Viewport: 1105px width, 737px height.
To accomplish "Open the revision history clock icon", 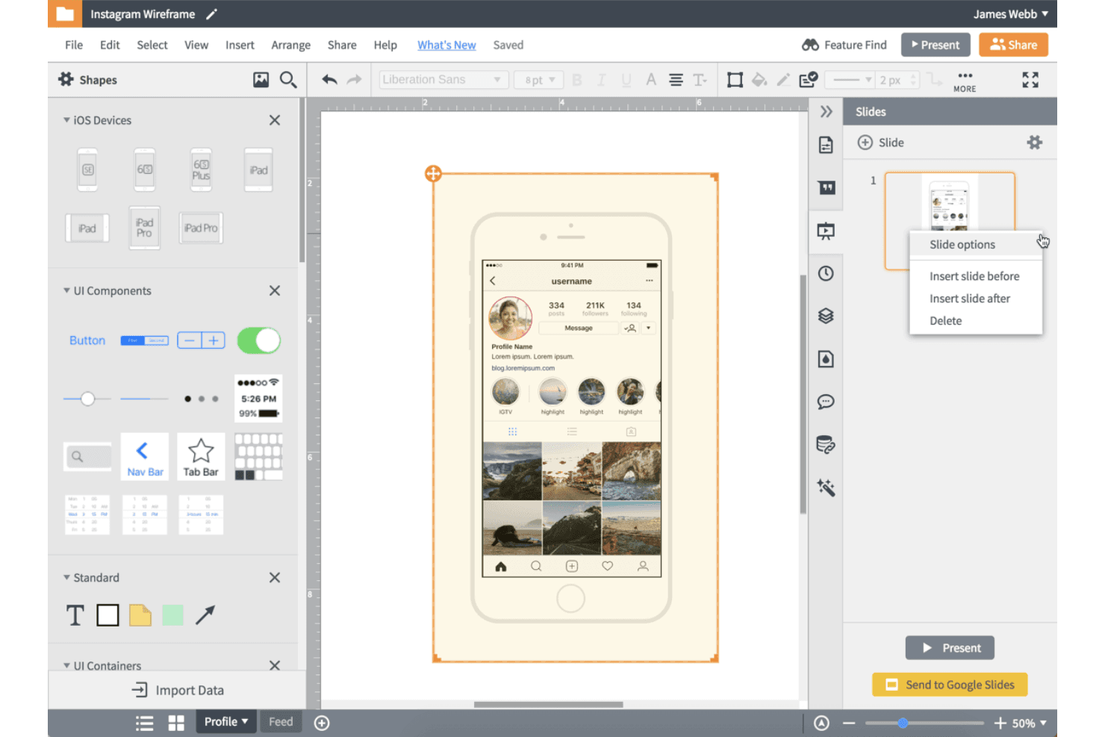I will point(826,273).
